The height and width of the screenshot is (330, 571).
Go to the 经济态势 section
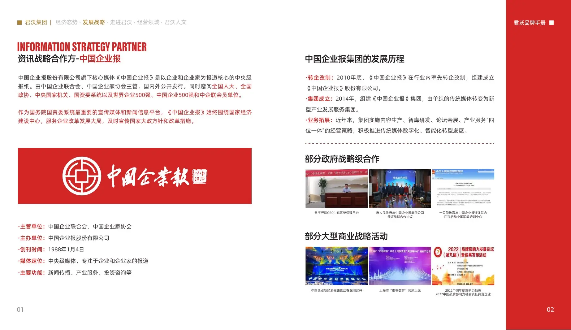67,22
